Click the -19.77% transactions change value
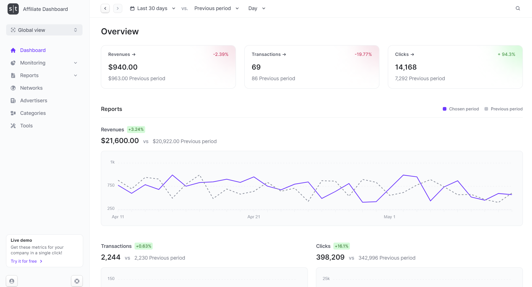The width and height of the screenshot is (532, 287). tap(363, 54)
